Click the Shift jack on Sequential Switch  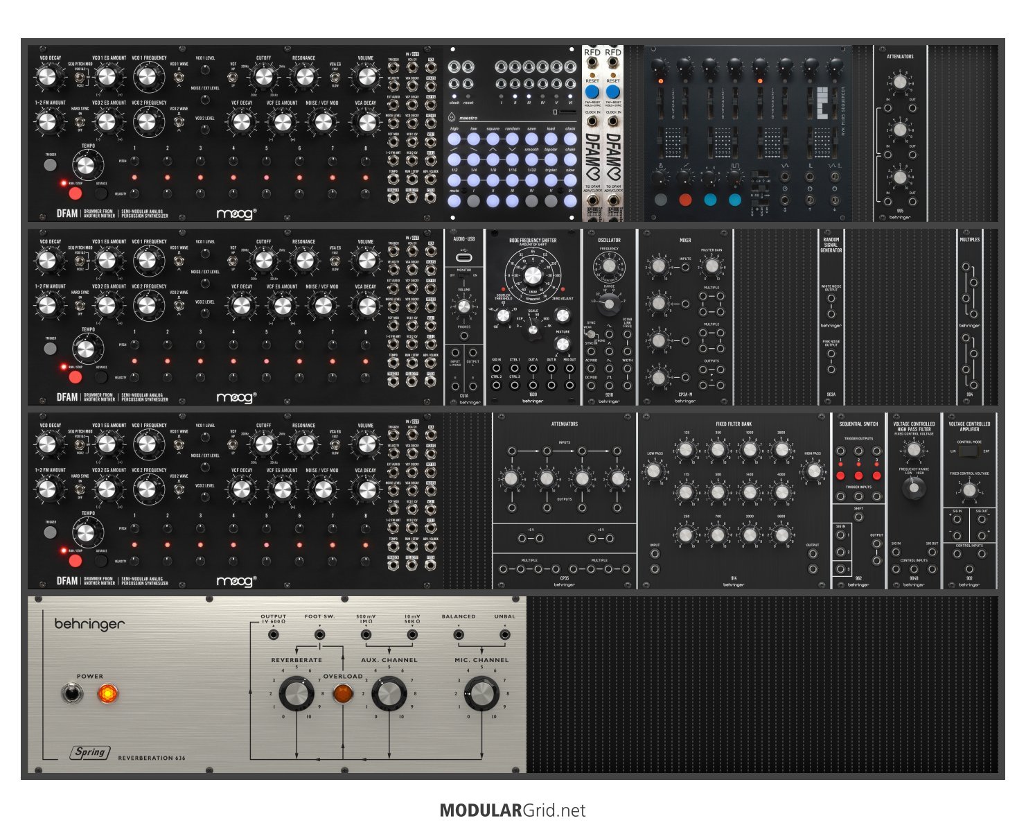pyautogui.click(x=858, y=518)
